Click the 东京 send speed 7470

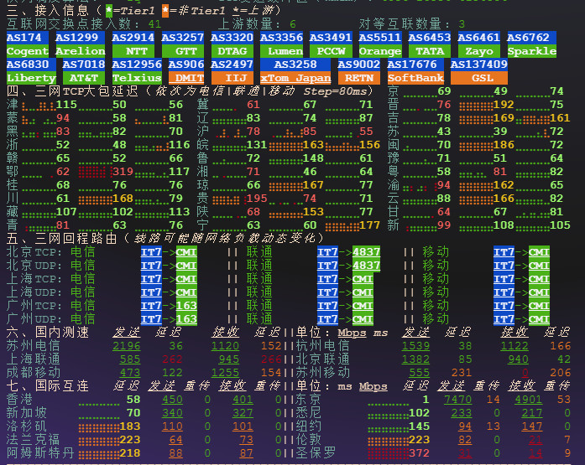(457, 400)
